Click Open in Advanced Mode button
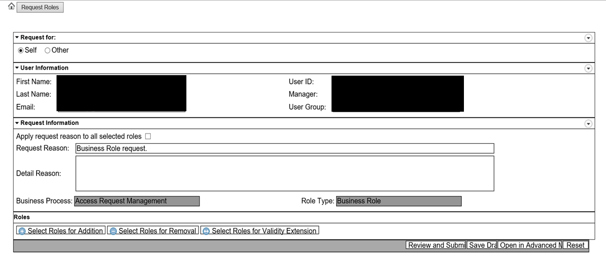The height and width of the screenshot is (265, 606). [530, 245]
